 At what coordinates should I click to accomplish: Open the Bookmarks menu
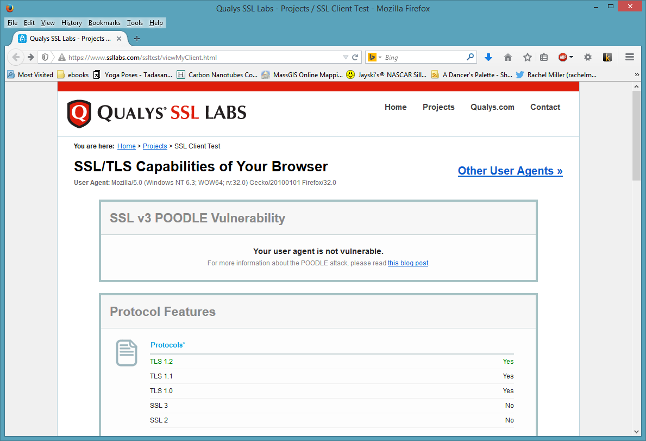[105, 23]
